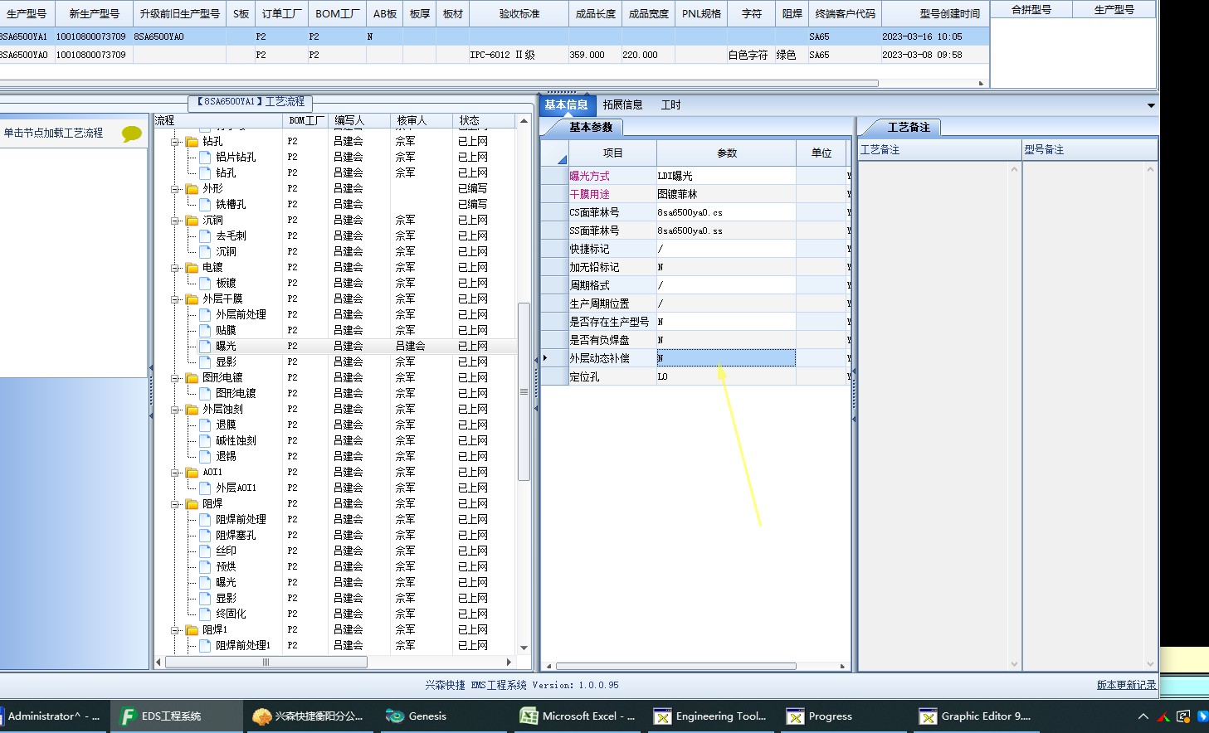Image resolution: width=1209 pixels, height=733 pixels.
Task: Click the 核审人 column header
Action: tap(422, 120)
